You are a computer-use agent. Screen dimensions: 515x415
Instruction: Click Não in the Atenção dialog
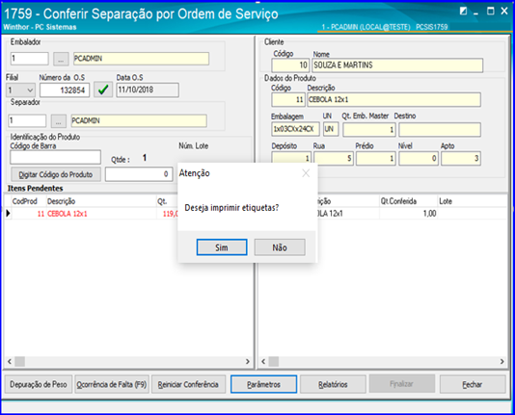280,247
